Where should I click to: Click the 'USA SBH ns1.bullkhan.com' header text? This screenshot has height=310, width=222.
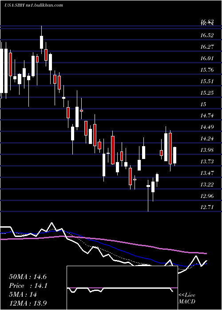tap(33, 5)
